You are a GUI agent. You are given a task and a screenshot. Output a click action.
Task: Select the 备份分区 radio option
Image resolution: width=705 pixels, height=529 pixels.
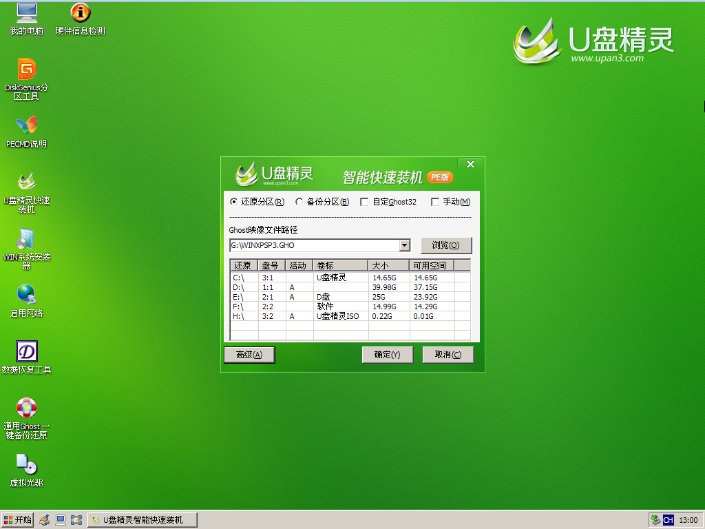click(299, 202)
